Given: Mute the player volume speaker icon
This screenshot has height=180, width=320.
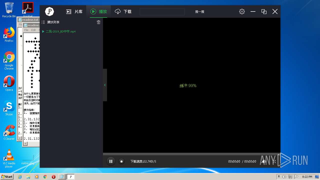Looking at the screenshot, I should [264, 161].
